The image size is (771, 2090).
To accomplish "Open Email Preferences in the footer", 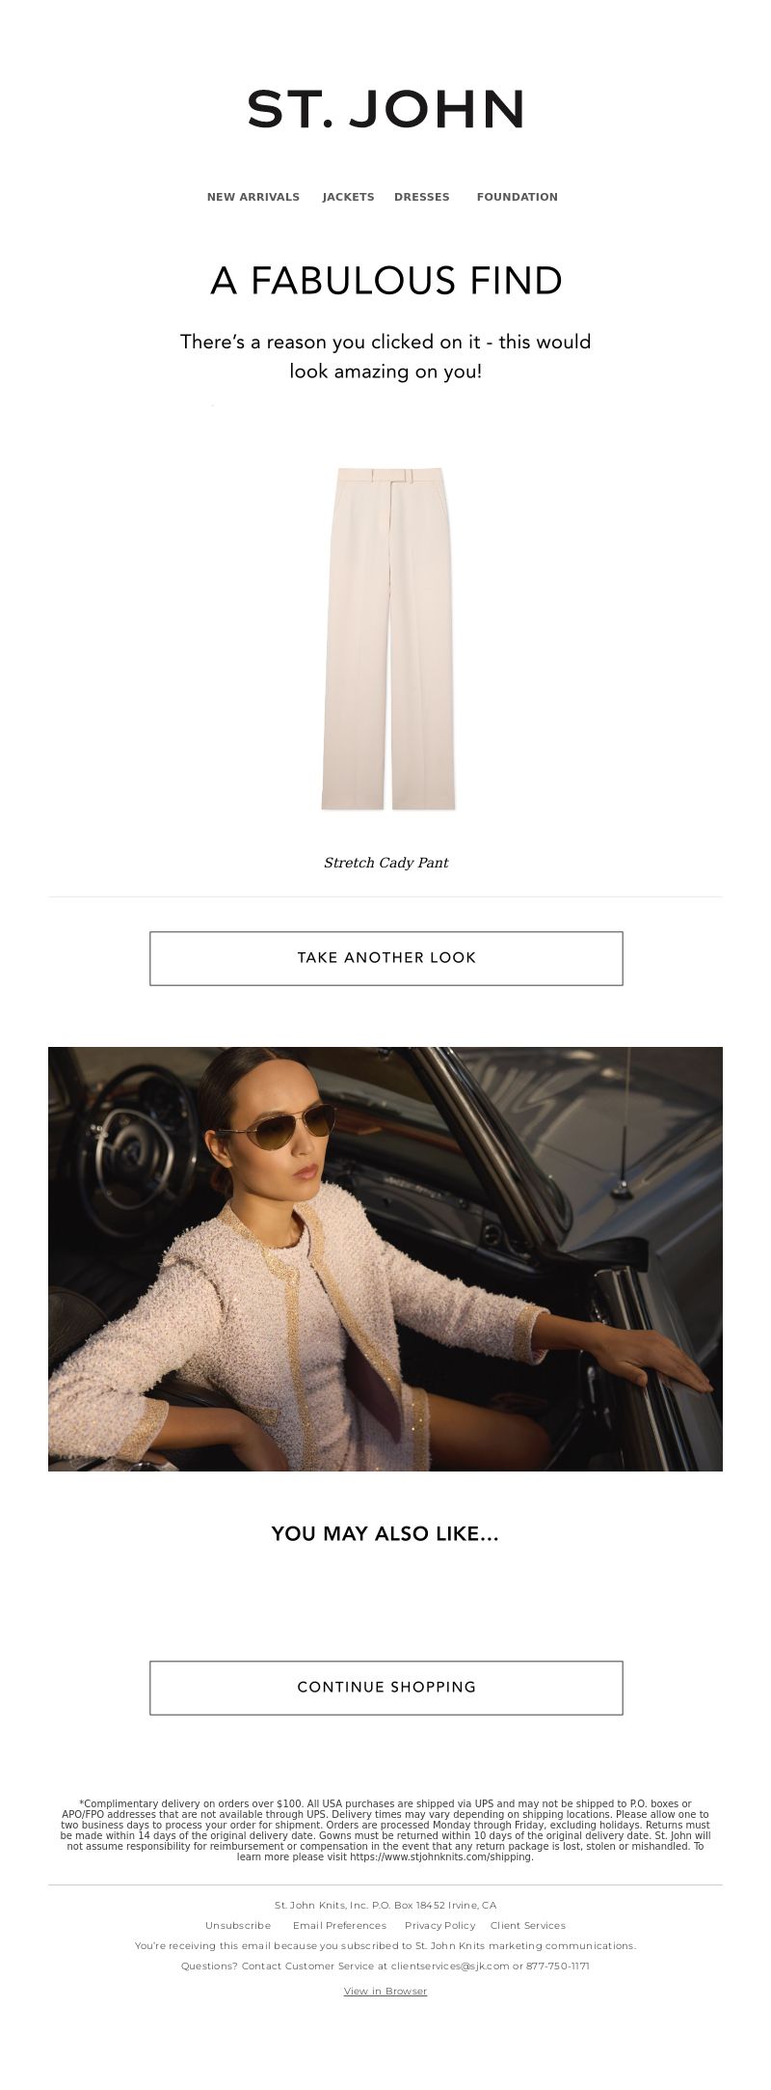I will pyautogui.click(x=339, y=1925).
